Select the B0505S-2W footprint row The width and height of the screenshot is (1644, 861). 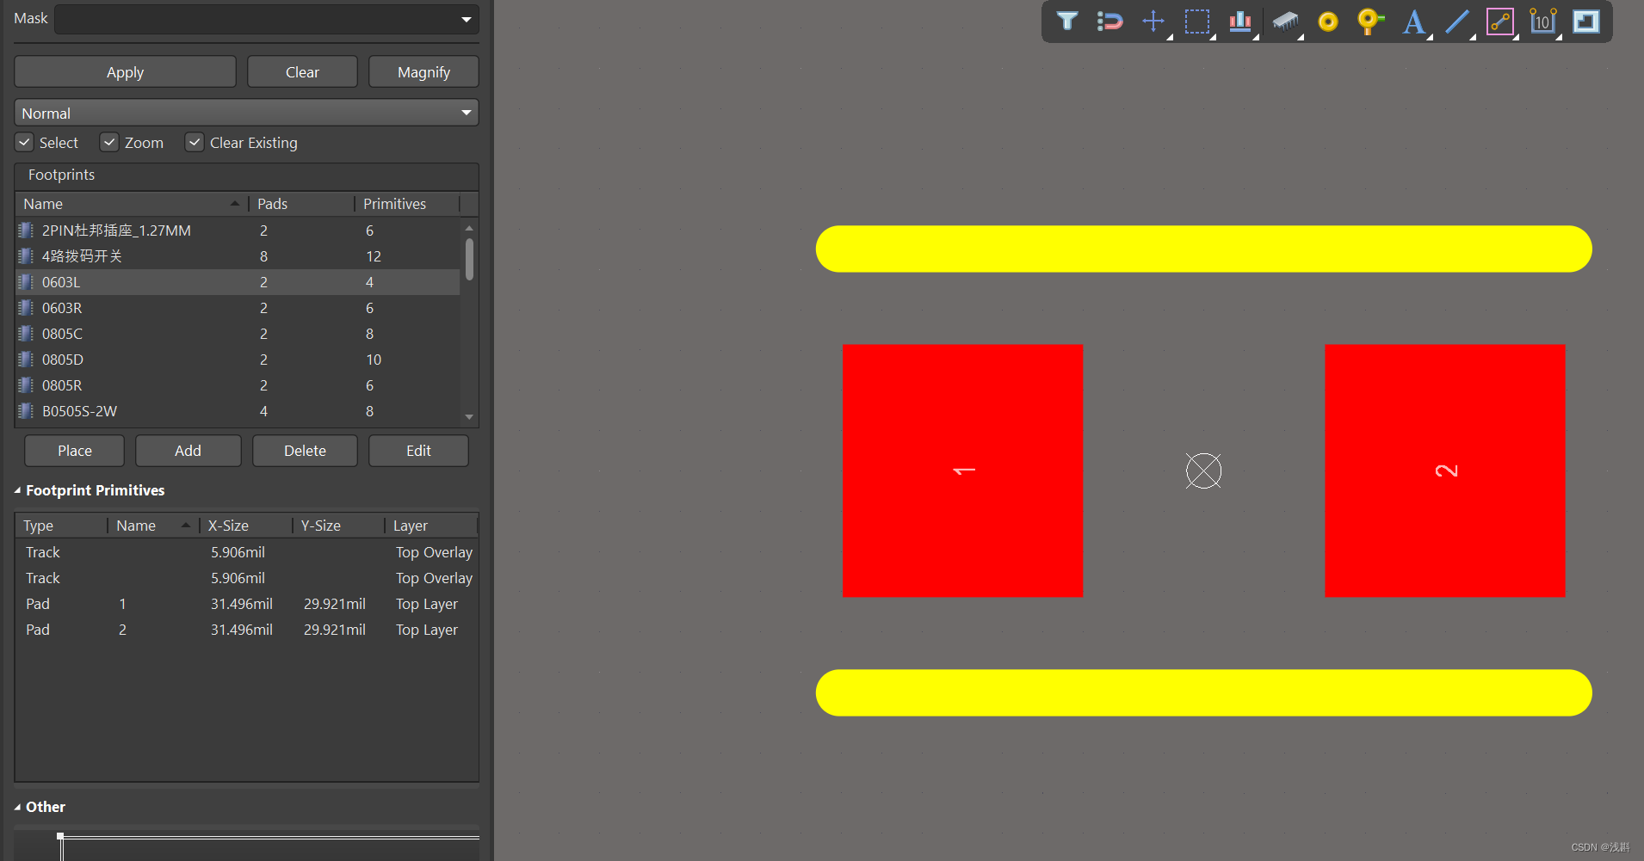[238, 411]
